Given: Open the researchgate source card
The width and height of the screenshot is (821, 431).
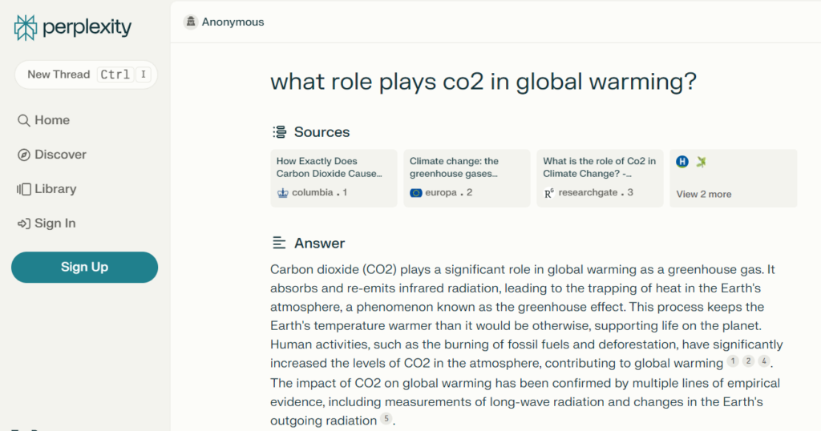Looking at the screenshot, I should pyautogui.click(x=600, y=179).
